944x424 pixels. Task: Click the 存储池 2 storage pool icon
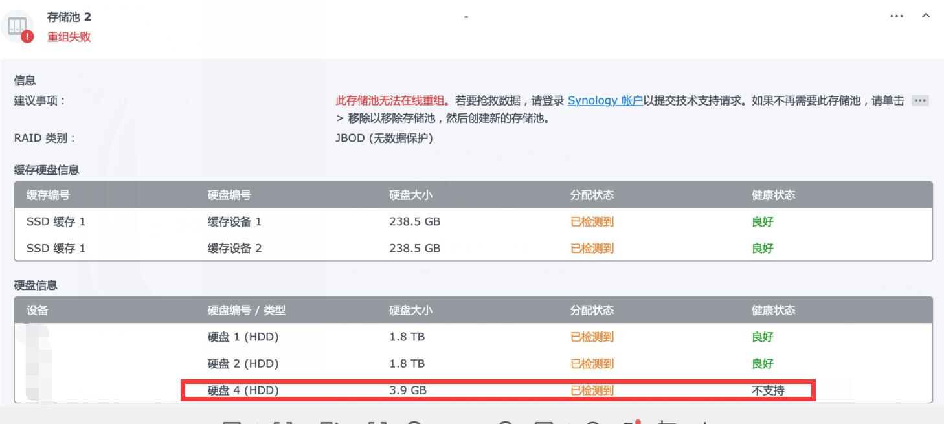(x=17, y=26)
